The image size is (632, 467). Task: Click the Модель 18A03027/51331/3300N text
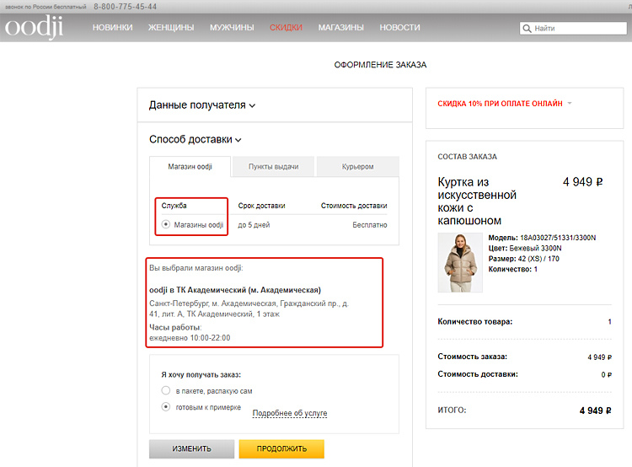(542, 238)
